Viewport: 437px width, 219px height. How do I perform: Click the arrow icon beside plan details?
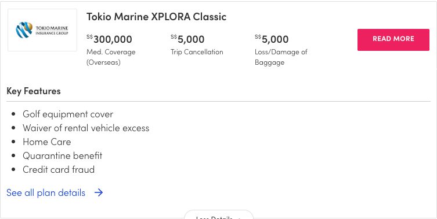pyautogui.click(x=99, y=192)
